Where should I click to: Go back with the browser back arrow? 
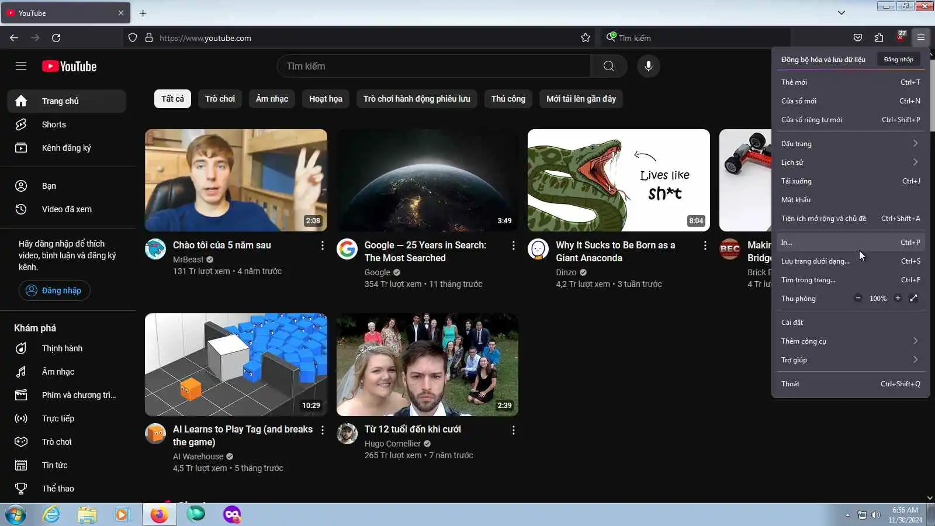[x=14, y=38]
